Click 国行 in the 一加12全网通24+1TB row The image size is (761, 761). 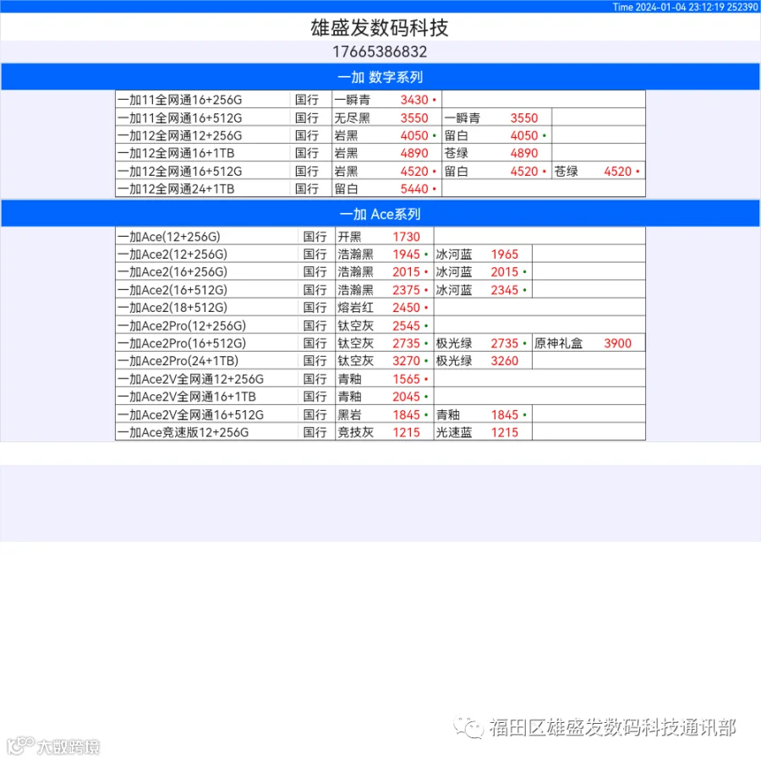click(x=307, y=189)
